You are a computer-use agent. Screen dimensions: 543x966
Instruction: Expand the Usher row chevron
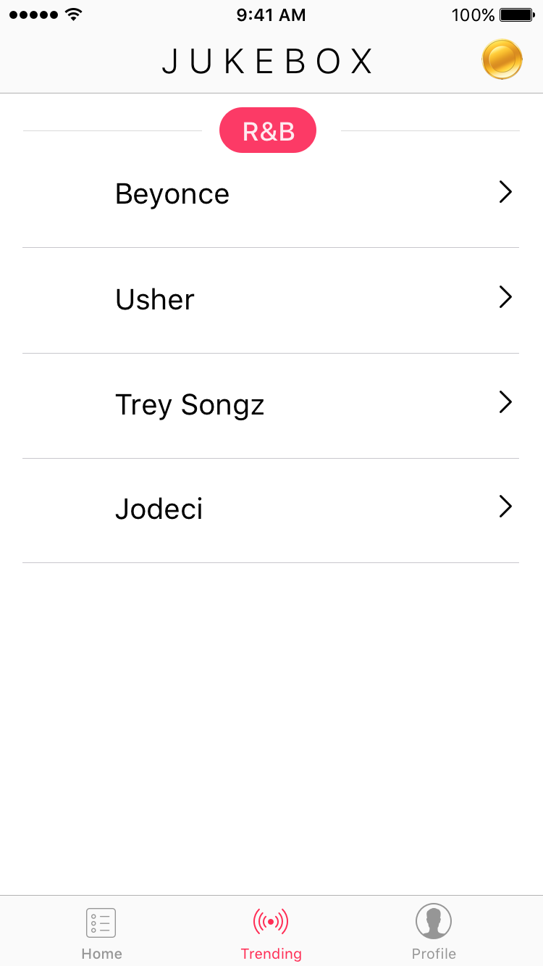pyautogui.click(x=505, y=297)
